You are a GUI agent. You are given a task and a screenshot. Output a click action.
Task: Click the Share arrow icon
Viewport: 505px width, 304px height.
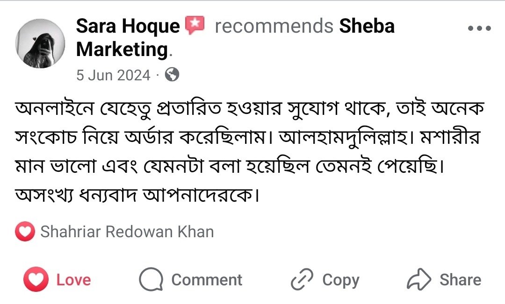click(x=419, y=280)
